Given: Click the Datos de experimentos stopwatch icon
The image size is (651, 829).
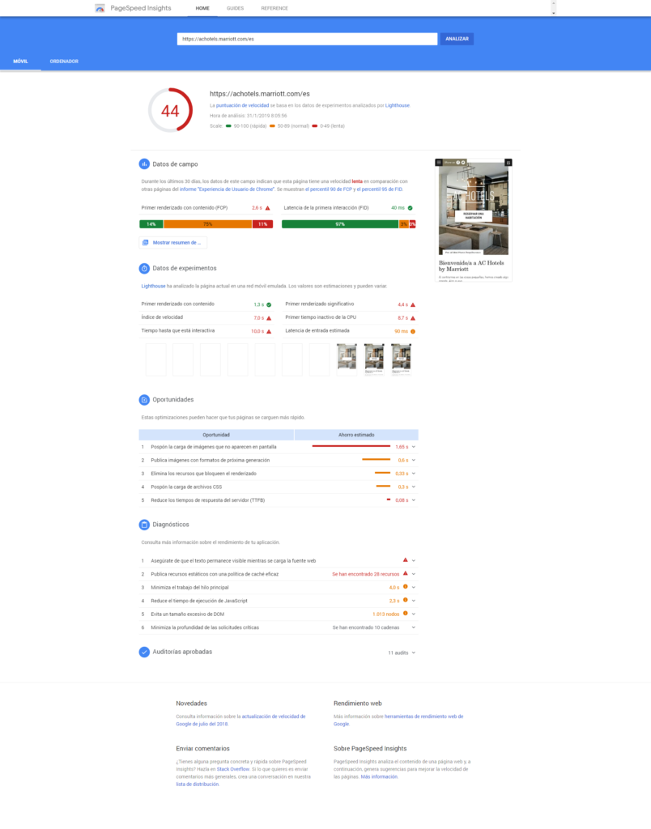Looking at the screenshot, I should (x=144, y=268).
